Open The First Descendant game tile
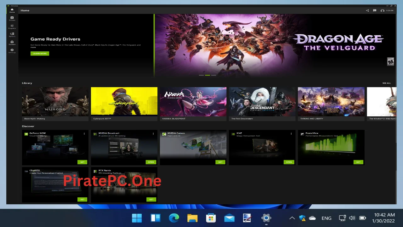The height and width of the screenshot is (227, 403). click(262, 104)
